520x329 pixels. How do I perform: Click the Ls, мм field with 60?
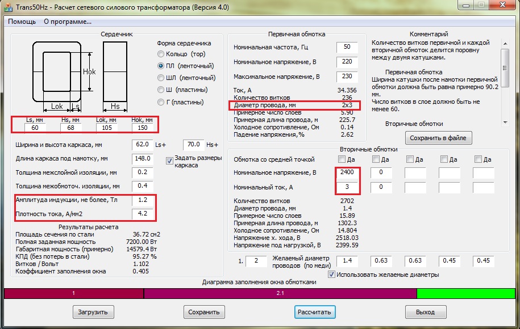click(35, 128)
